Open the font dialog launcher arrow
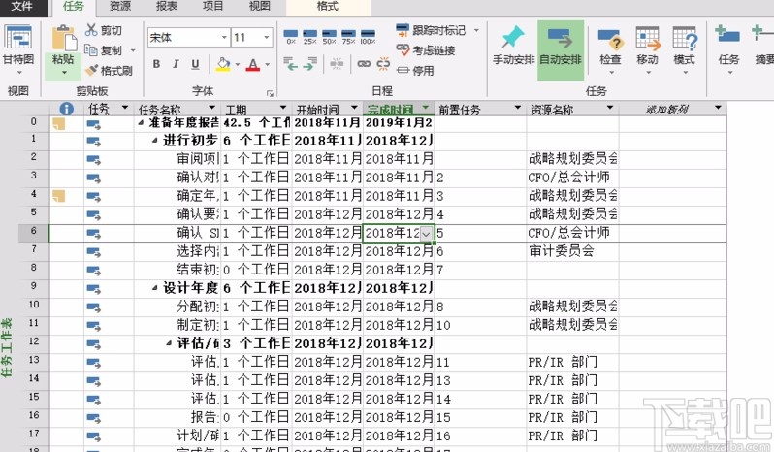The image size is (774, 452). coord(270,93)
